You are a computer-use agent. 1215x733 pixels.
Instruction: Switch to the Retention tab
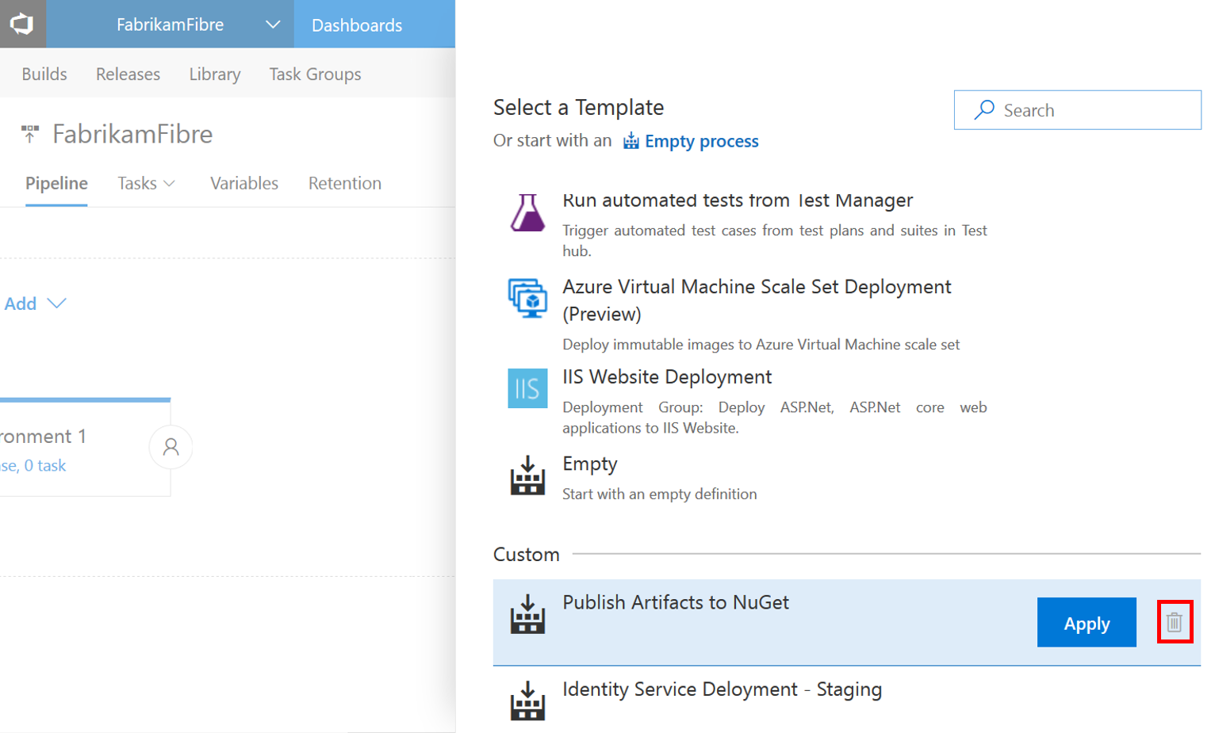pyautogui.click(x=345, y=183)
